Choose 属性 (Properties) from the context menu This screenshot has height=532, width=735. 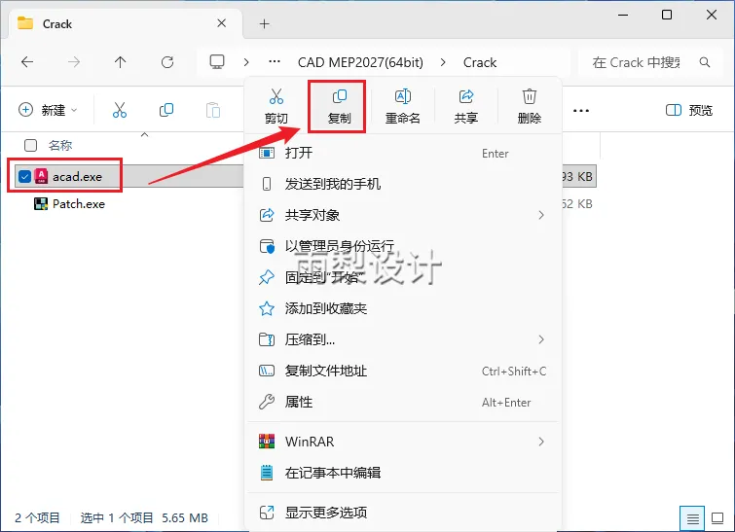[x=404, y=403]
